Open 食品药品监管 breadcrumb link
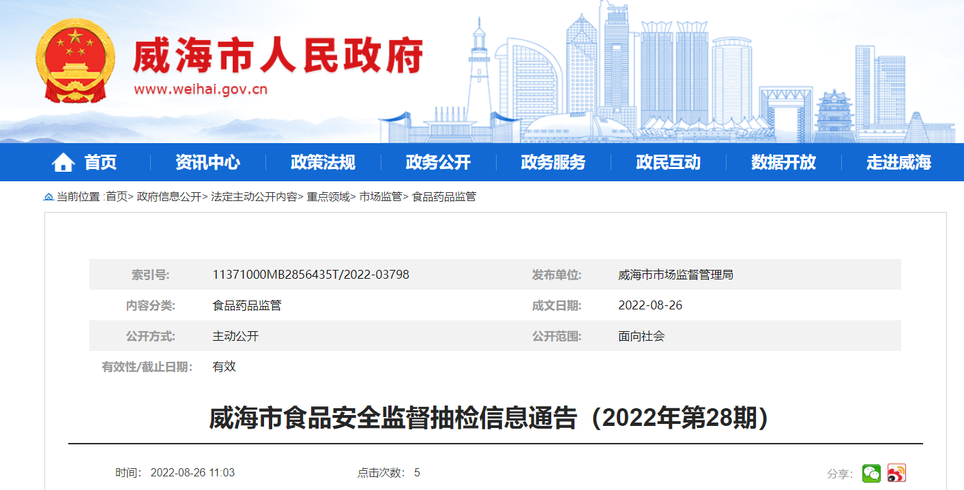964x490 pixels. [x=444, y=197]
